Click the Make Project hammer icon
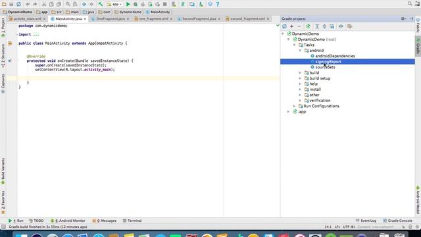The image size is (421, 237). 101,4
